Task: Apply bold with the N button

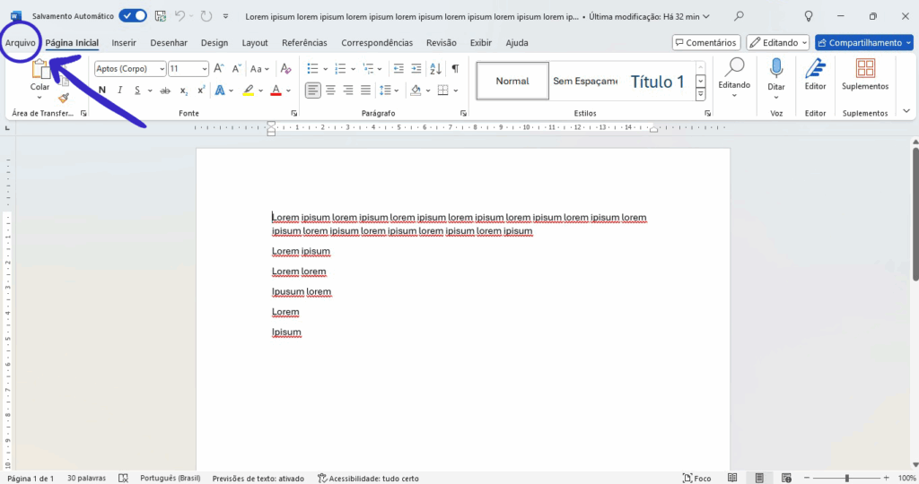Action: click(x=102, y=91)
